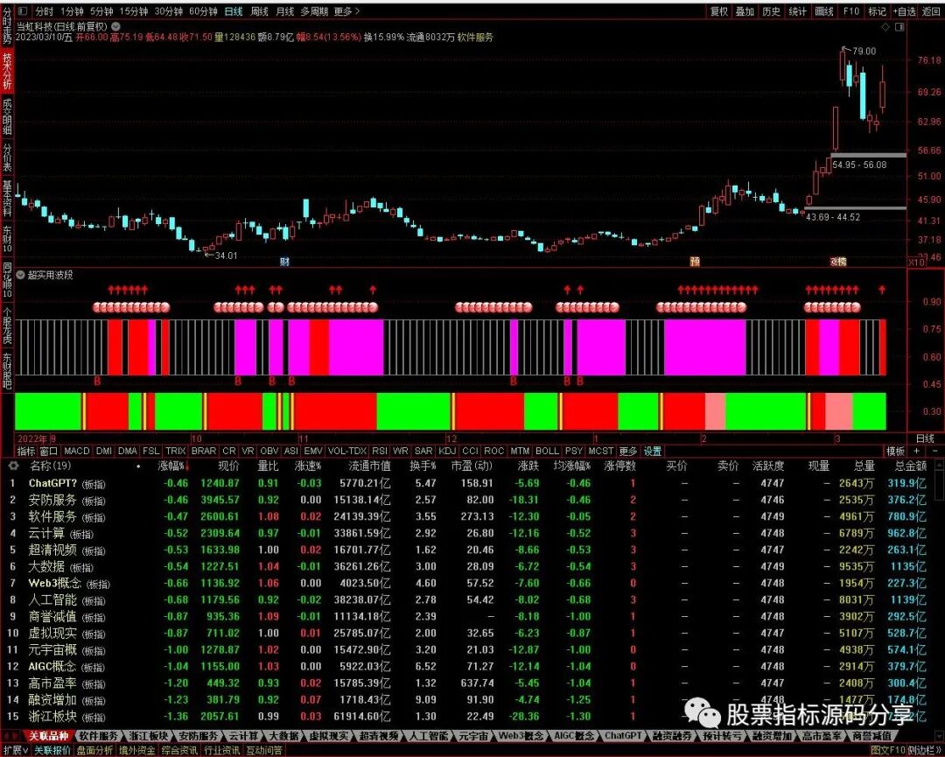Screen dimensions: 945x757
Task: Toggle the side panel icon at chart top-right
Action: [x=899, y=27]
